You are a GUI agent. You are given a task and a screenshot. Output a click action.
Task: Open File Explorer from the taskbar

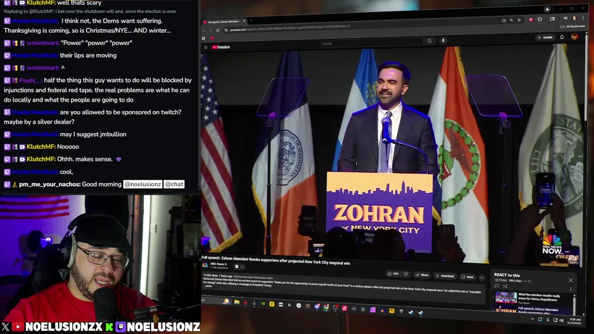(237, 302)
